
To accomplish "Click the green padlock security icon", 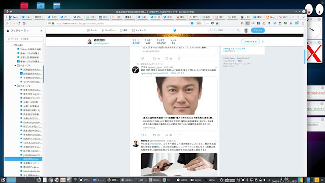I will (53, 23).
